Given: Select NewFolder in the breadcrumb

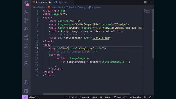Looking at the screenshot, I should [x=39, y=7].
